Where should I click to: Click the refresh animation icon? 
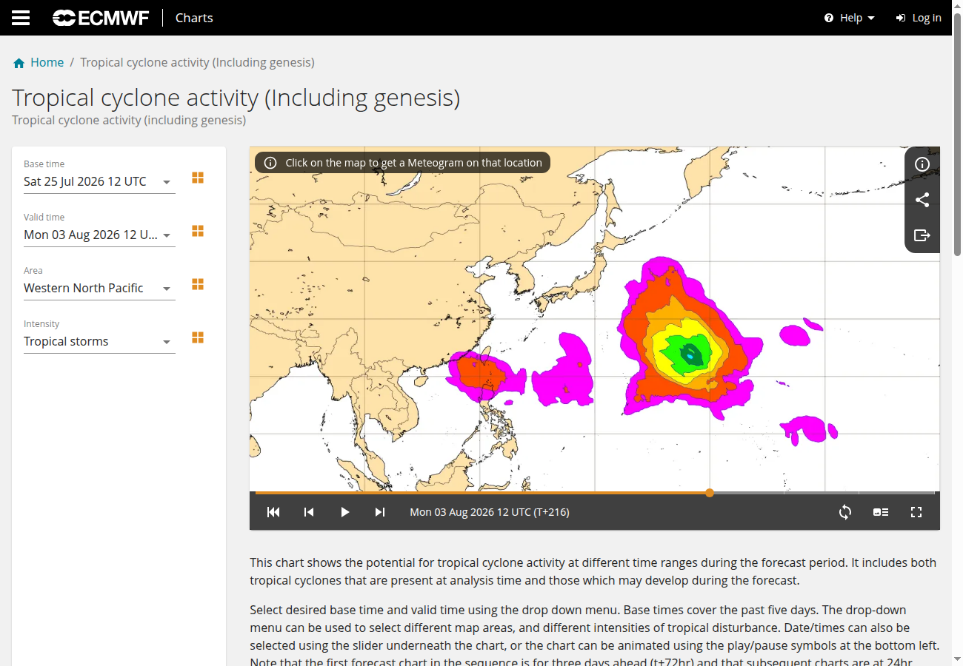[845, 512]
